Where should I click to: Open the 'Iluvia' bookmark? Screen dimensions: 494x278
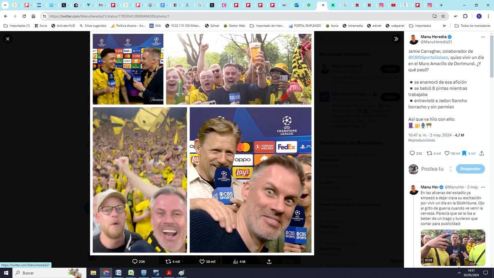click(x=41, y=26)
